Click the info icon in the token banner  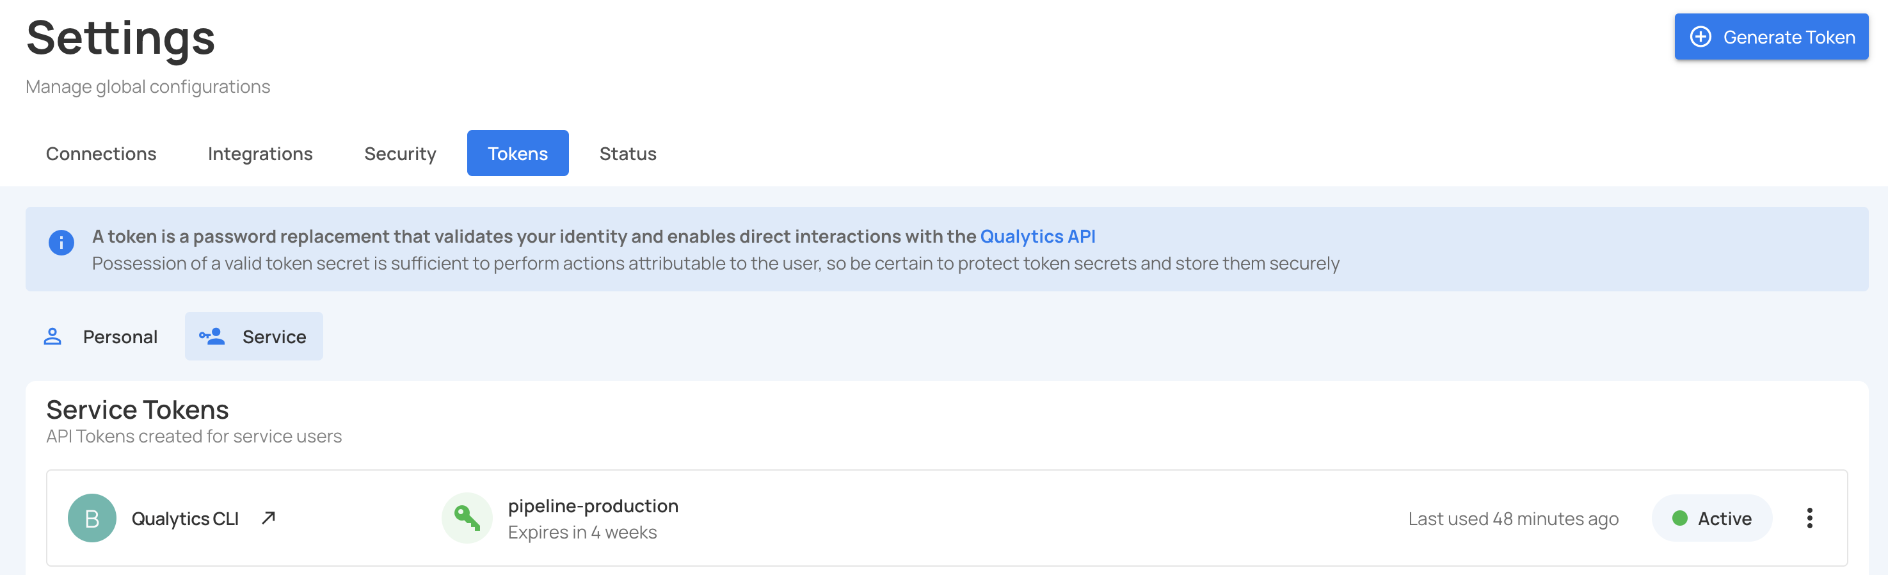point(61,243)
